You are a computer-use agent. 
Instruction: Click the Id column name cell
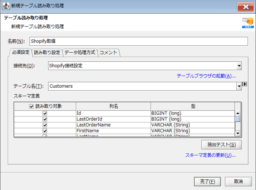pyautogui.click(x=113, y=113)
